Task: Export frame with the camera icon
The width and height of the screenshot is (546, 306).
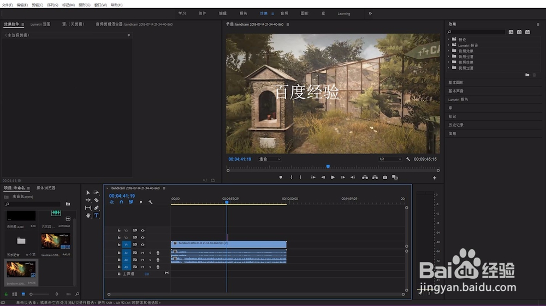Action: (x=385, y=178)
